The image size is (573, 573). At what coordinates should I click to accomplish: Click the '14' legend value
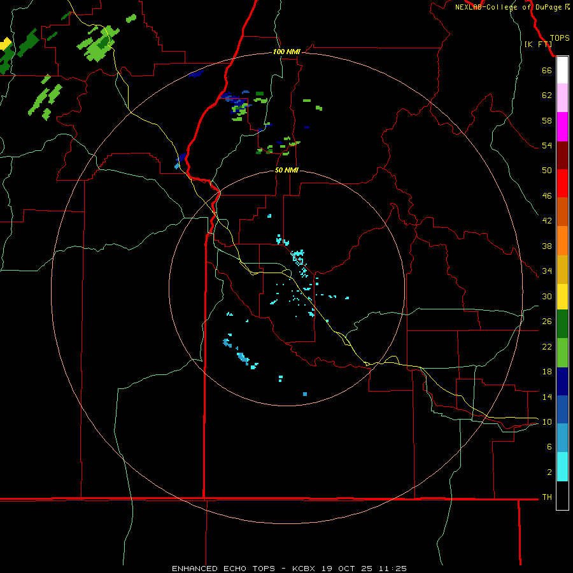pyautogui.click(x=547, y=397)
